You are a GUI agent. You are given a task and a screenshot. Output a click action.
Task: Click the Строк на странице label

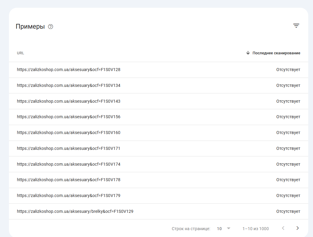(191, 229)
